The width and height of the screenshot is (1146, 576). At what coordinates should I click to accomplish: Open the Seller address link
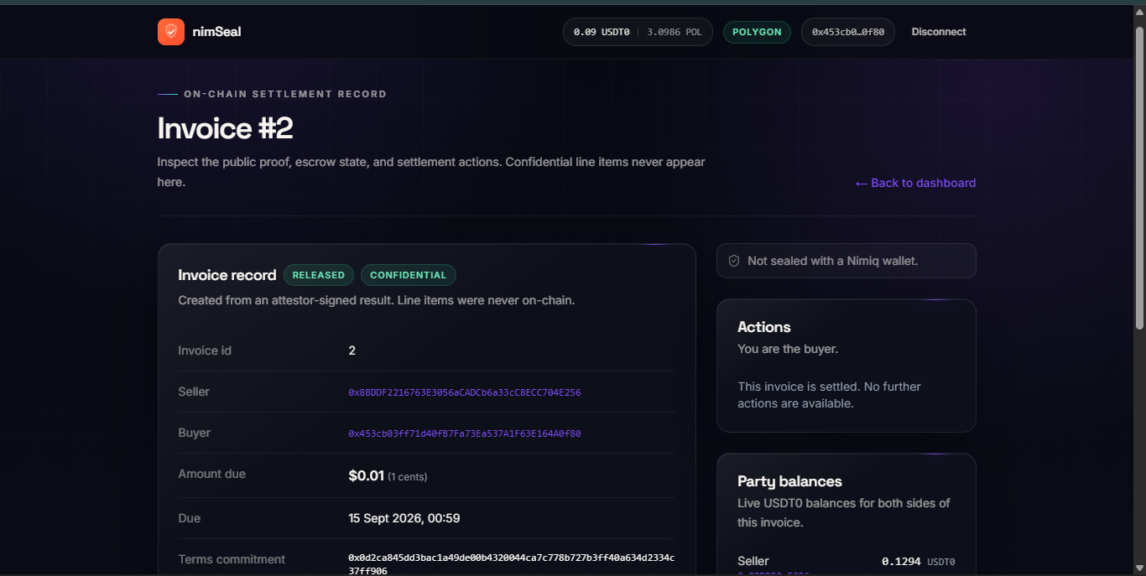click(x=465, y=392)
